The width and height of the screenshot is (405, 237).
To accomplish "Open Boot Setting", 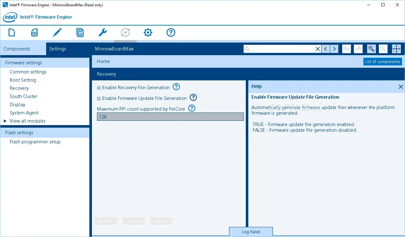I will click(23, 80).
